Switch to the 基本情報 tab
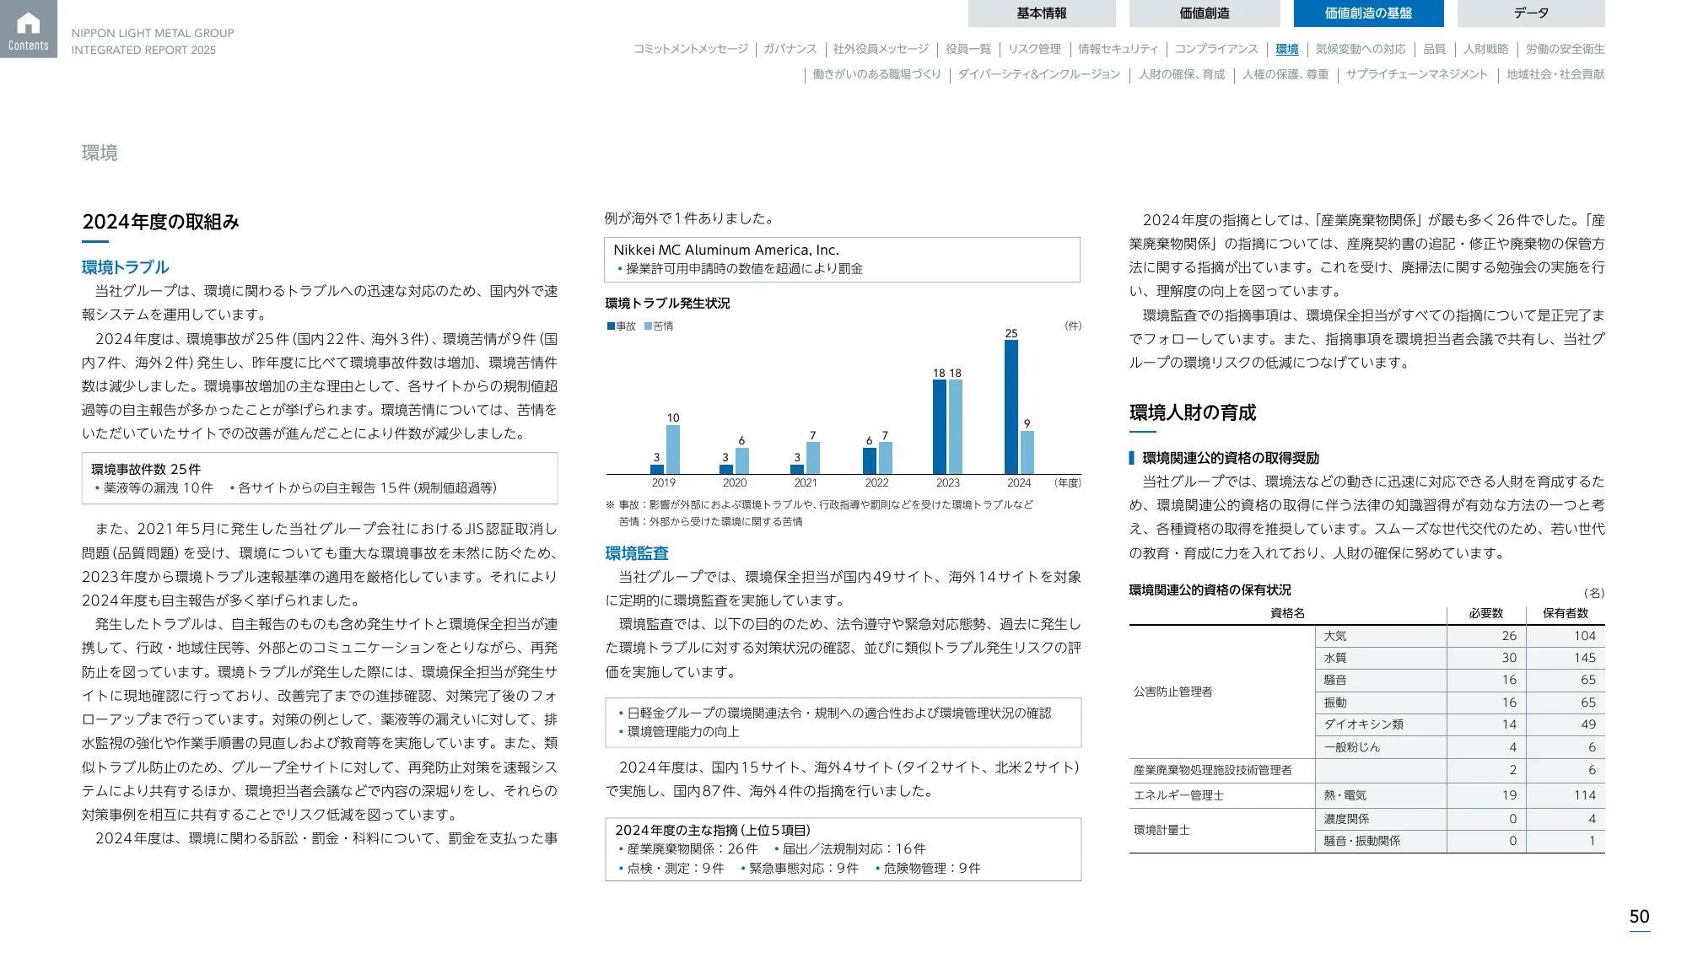Screen dimensions: 1687x953 [x=1042, y=13]
